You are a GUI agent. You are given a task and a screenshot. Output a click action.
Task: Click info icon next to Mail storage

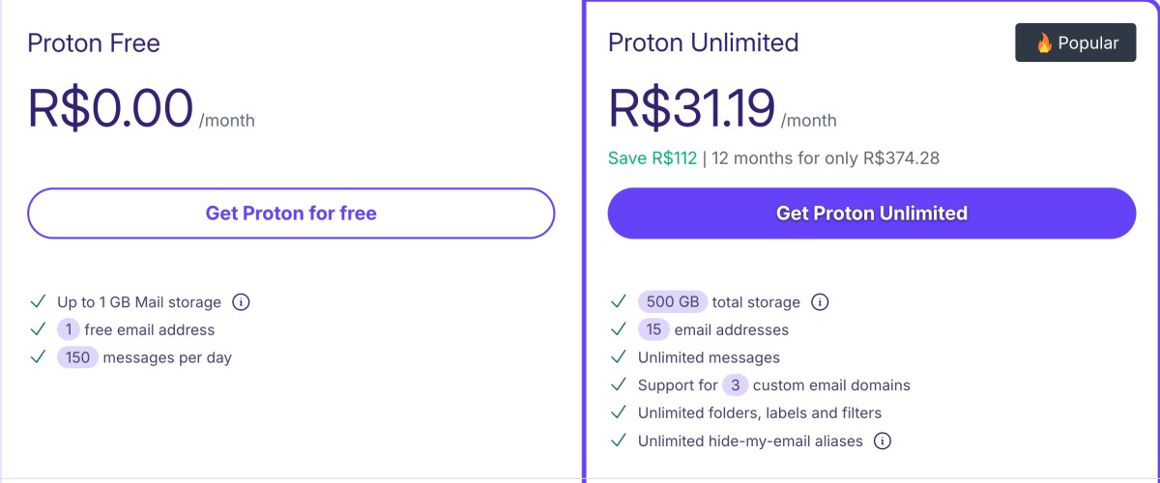tap(242, 302)
